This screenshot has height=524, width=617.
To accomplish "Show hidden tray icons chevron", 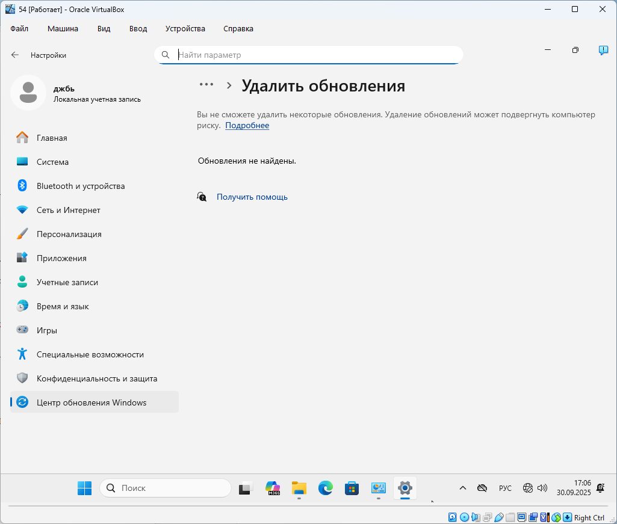I will point(462,488).
